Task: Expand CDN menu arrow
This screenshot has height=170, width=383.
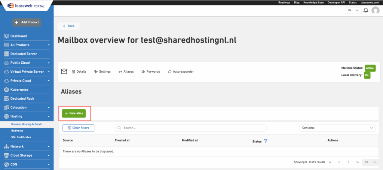Action: pyautogui.click(x=49, y=165)
